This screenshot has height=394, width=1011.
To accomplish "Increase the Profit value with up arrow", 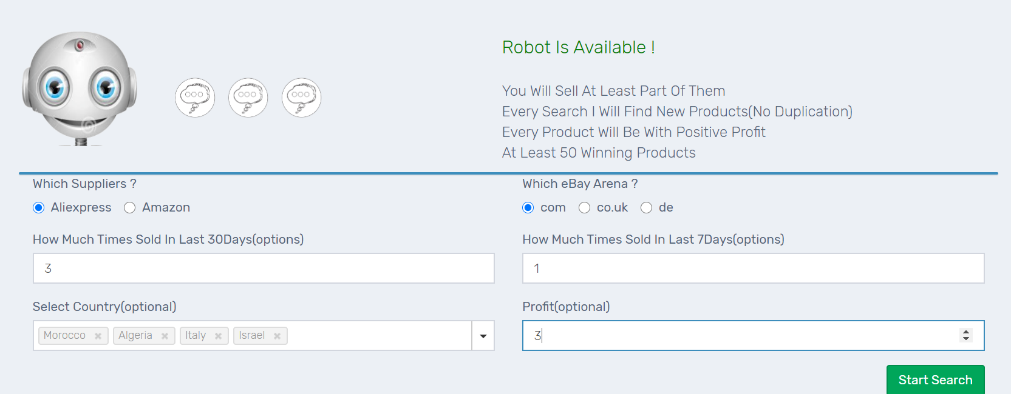I will coord(966,332).
